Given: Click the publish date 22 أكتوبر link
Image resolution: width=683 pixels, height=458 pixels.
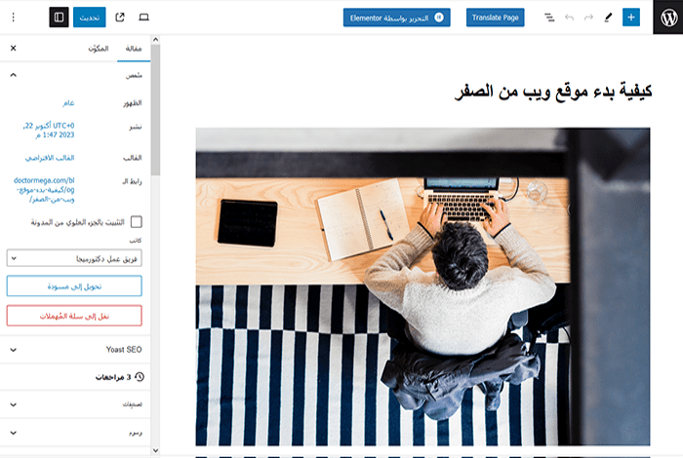Looking at the screenshot, I should pyautogui.click(x=49, y=130).
